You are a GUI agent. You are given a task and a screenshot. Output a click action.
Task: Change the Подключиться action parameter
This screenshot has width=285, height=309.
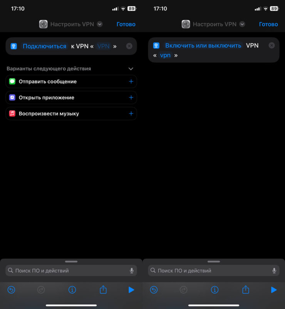click(x=45, y=46)
